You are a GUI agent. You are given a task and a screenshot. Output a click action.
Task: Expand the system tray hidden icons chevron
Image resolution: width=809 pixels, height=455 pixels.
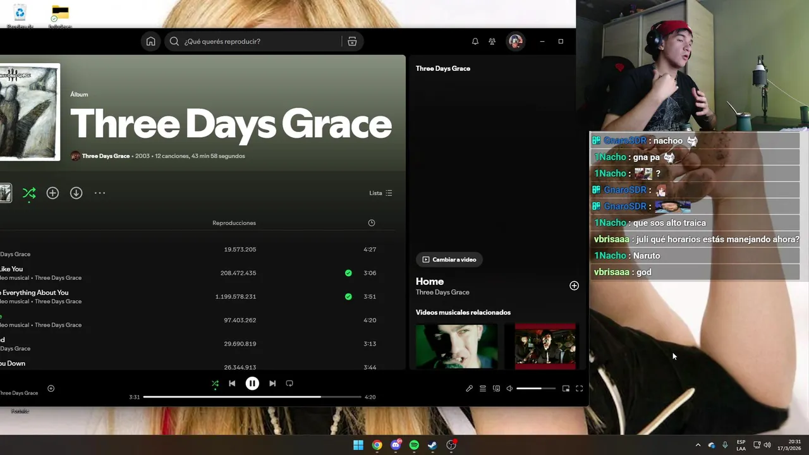point(698,445)
